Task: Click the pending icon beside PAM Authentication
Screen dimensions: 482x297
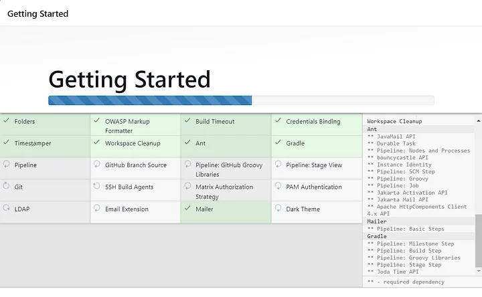Action: (x=278, y=186)
